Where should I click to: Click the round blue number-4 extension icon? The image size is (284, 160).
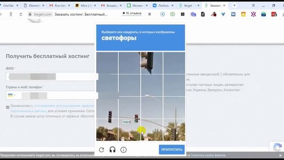coord(162,14)
